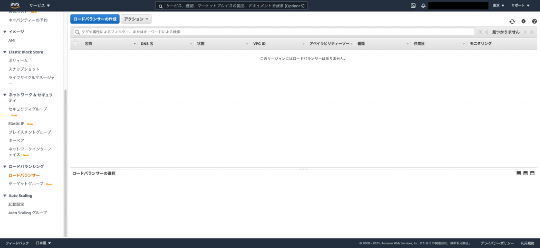The height and width of the screenshot is (248, 540).
Task: Go to last page of results
Action: [x=532, y=32]
